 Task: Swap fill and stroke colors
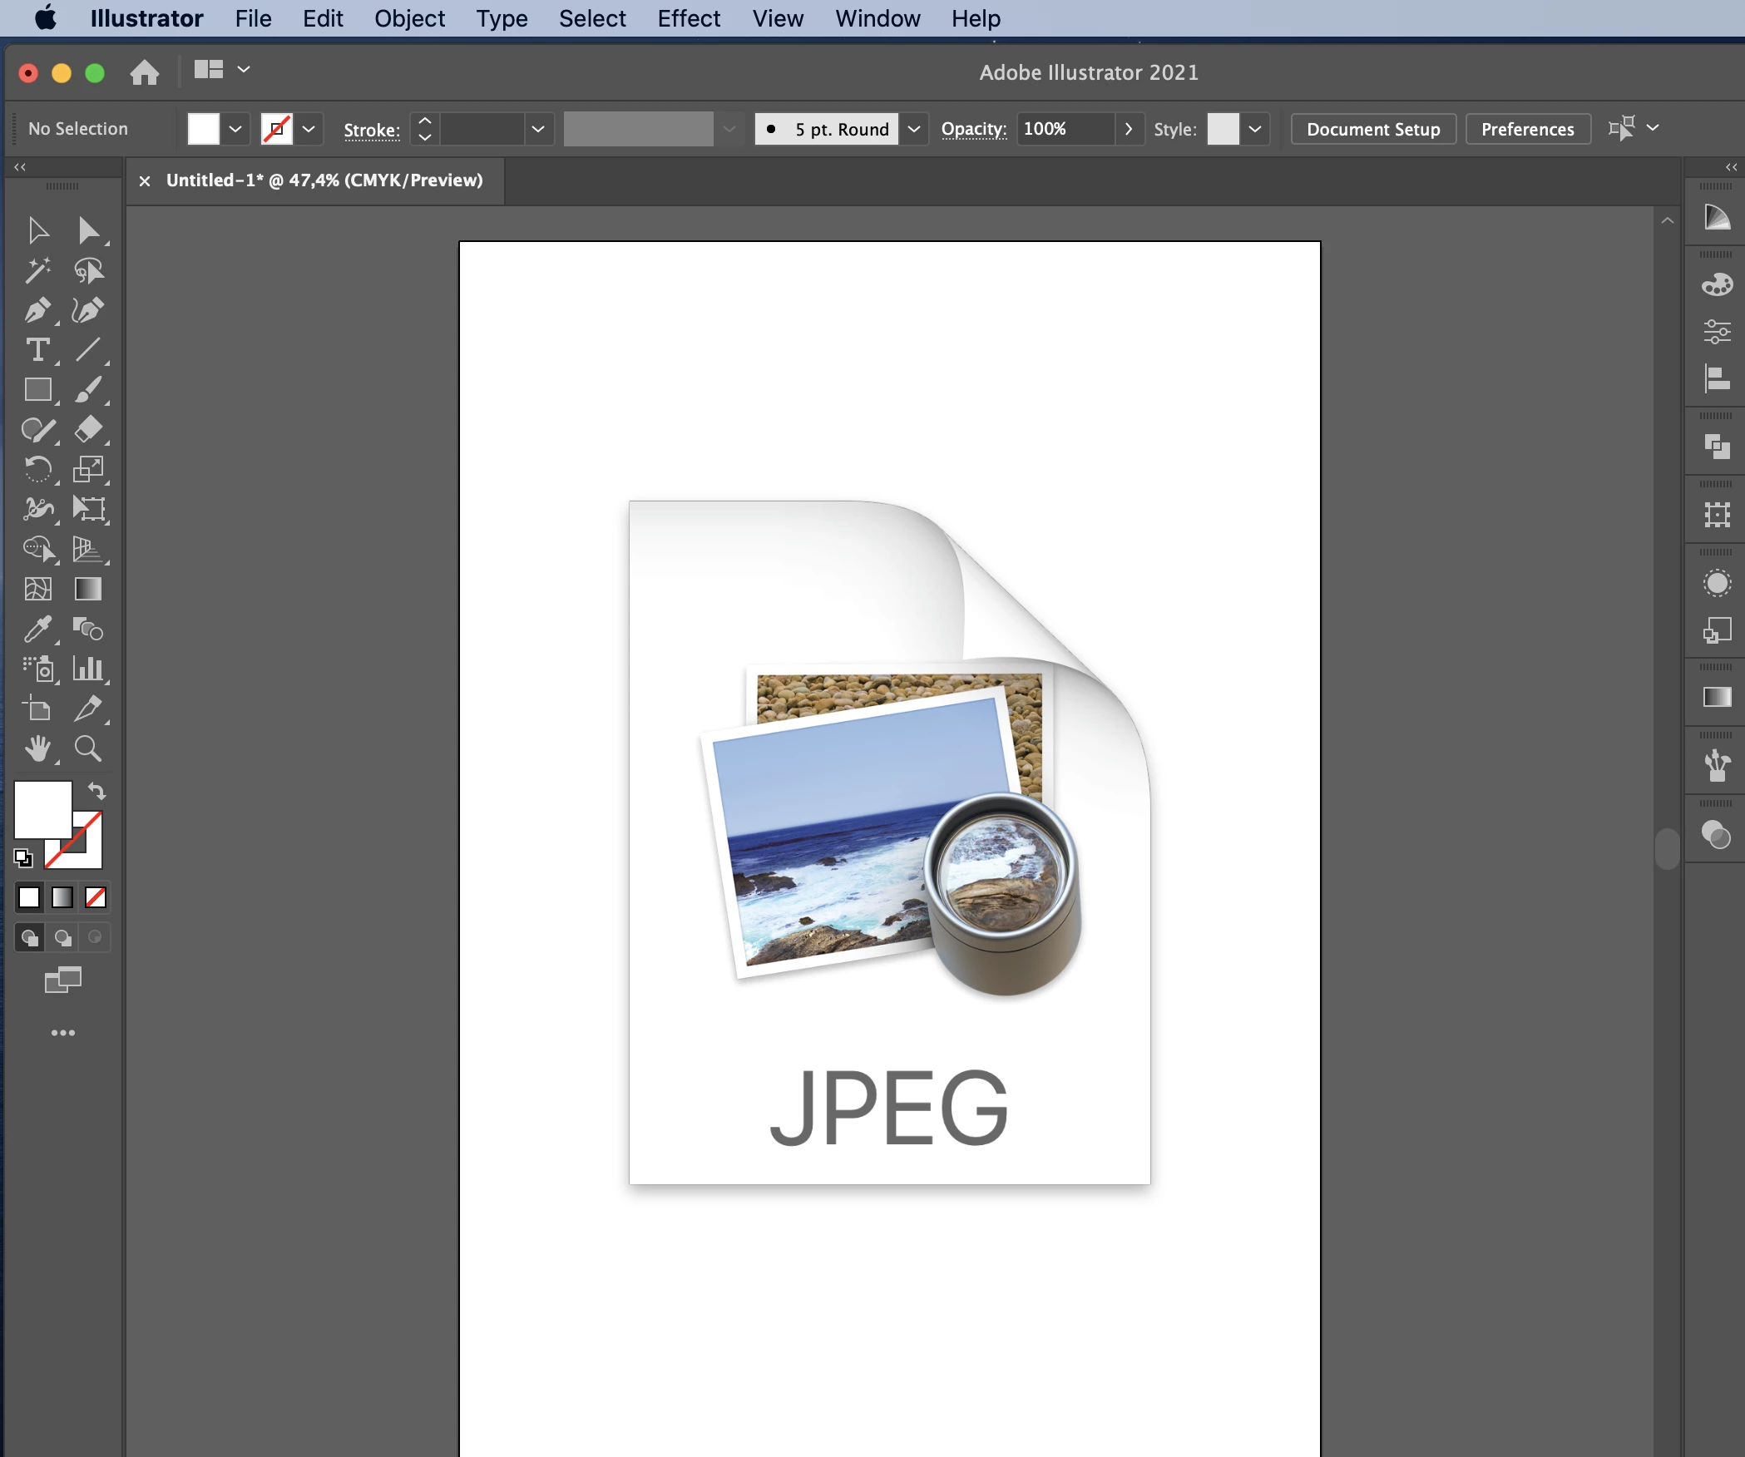pyautogui.click(x=97, y=791)
